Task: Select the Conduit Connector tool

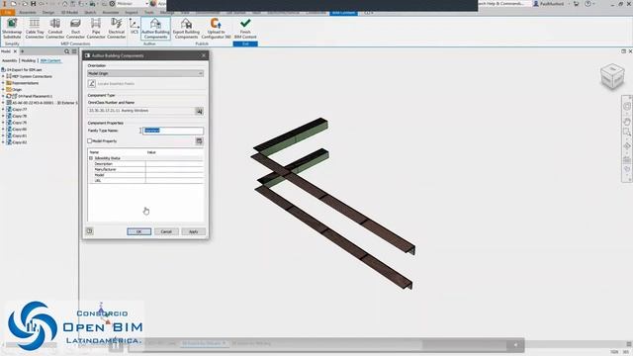Action: (x=55, y=29)
